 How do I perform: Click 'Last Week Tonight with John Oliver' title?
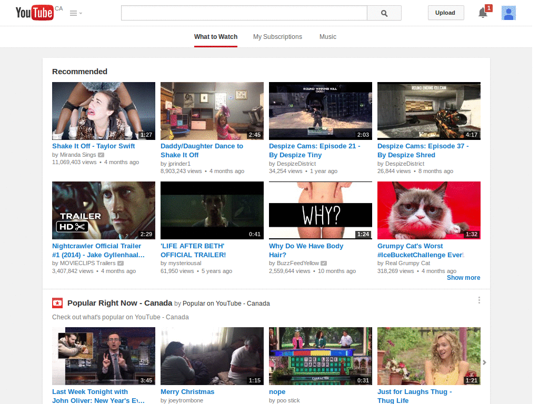point(98,396)
